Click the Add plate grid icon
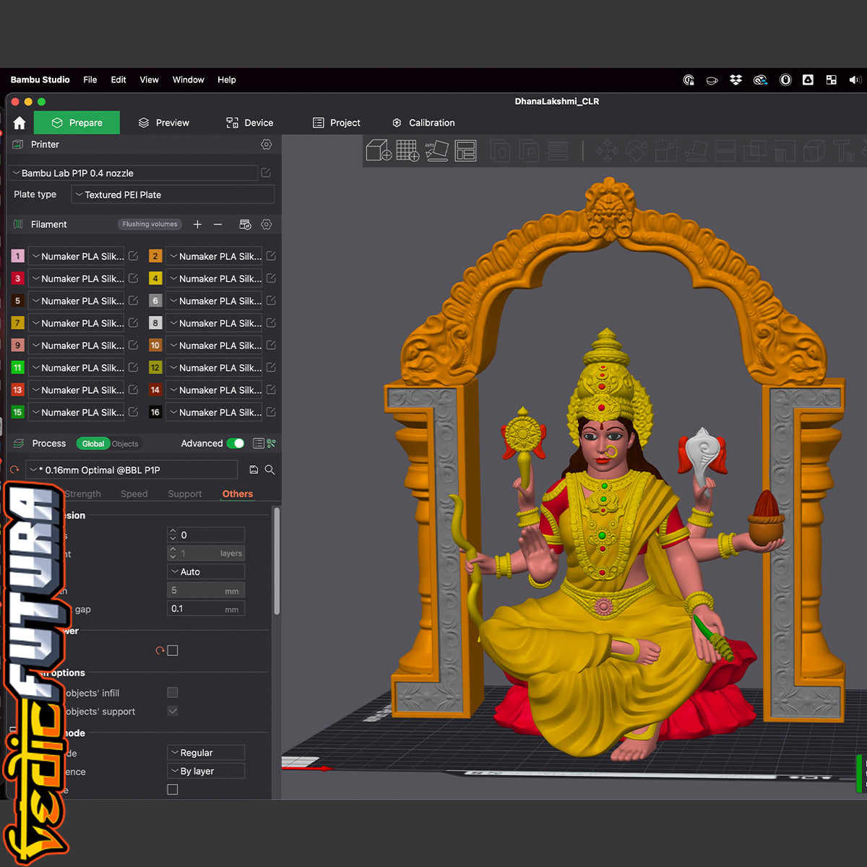Image resolution: width=867 pixels, height=867 pixels. (x=407, y=150)
